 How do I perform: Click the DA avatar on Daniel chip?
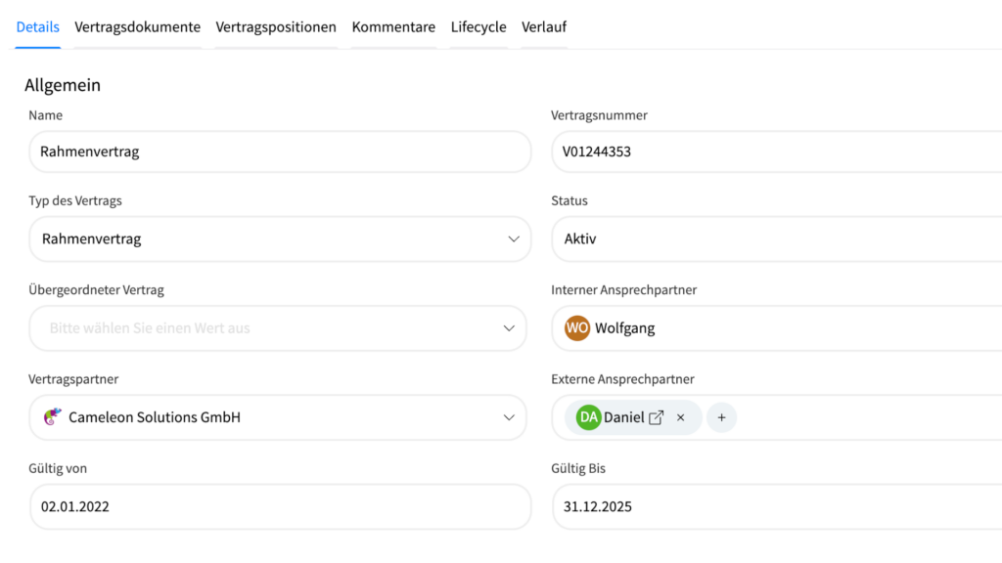[x=588, y=417]
